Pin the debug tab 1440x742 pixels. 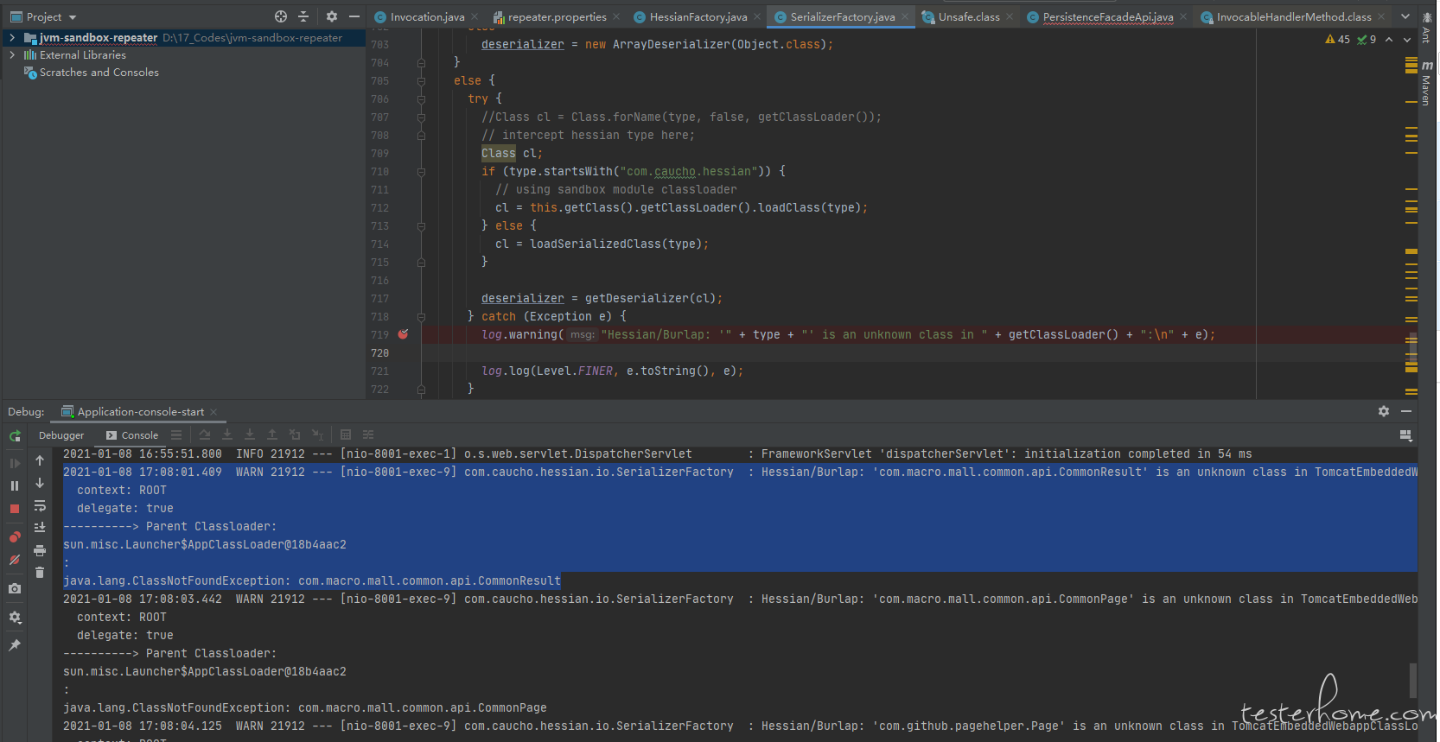pos(15,645)
